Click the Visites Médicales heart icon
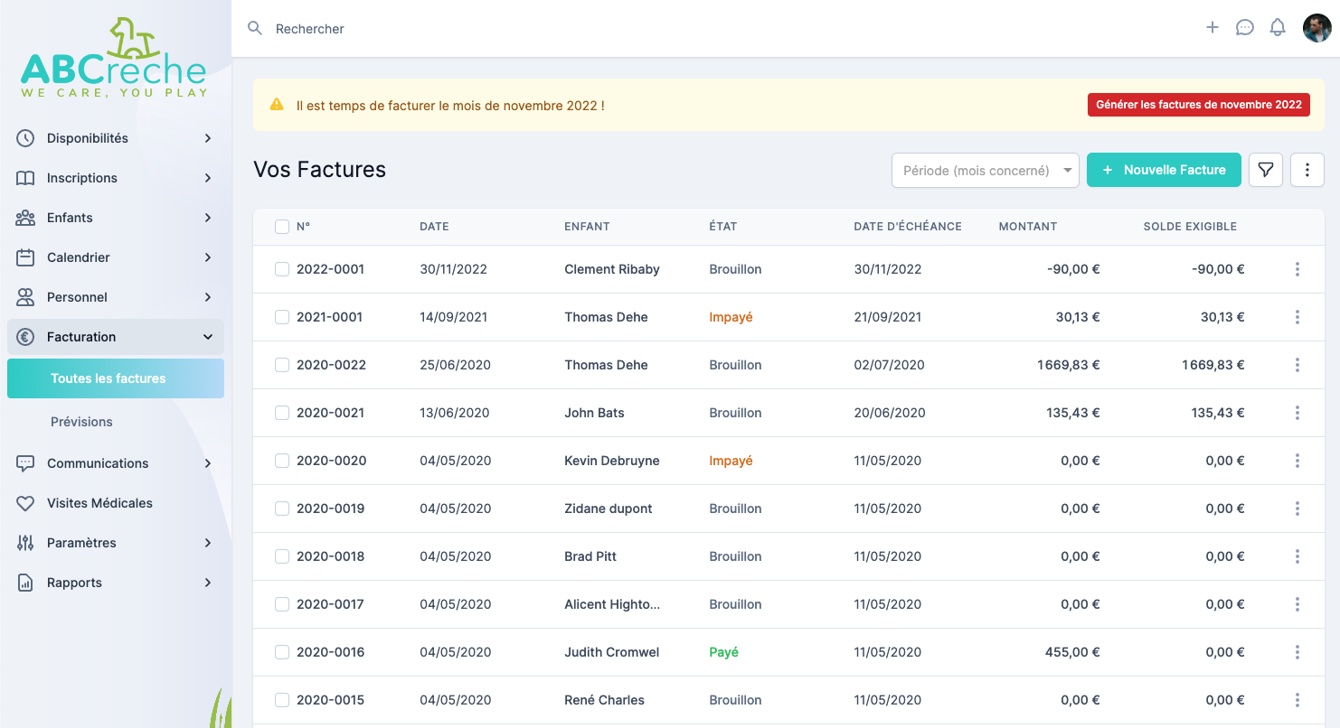This screenshot has width=1340, height=728. pos(25,503)
